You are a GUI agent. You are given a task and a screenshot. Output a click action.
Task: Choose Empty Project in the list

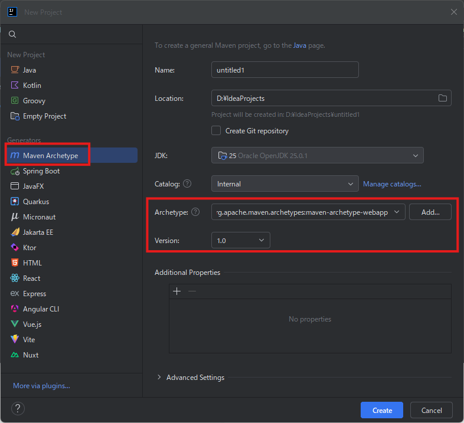pos(72,116)
